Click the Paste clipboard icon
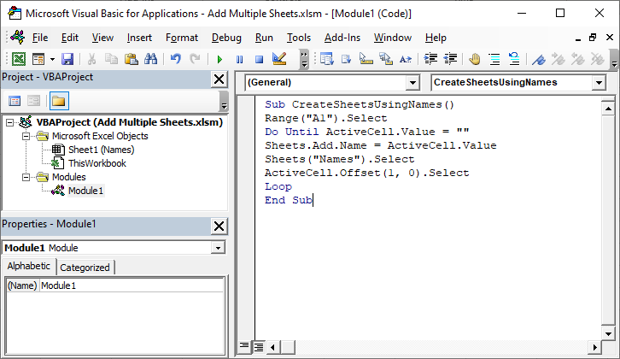The image size is (620, 359). pyautogui.click(x=131, y=59)
